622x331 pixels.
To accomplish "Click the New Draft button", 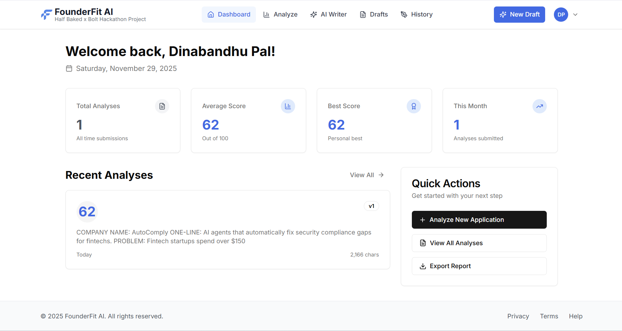I will (x=519, y=14).
